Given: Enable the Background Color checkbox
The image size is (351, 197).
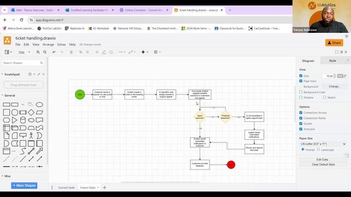Looking at the screenshot, I should pyautogui.click(x=301, y=92).
